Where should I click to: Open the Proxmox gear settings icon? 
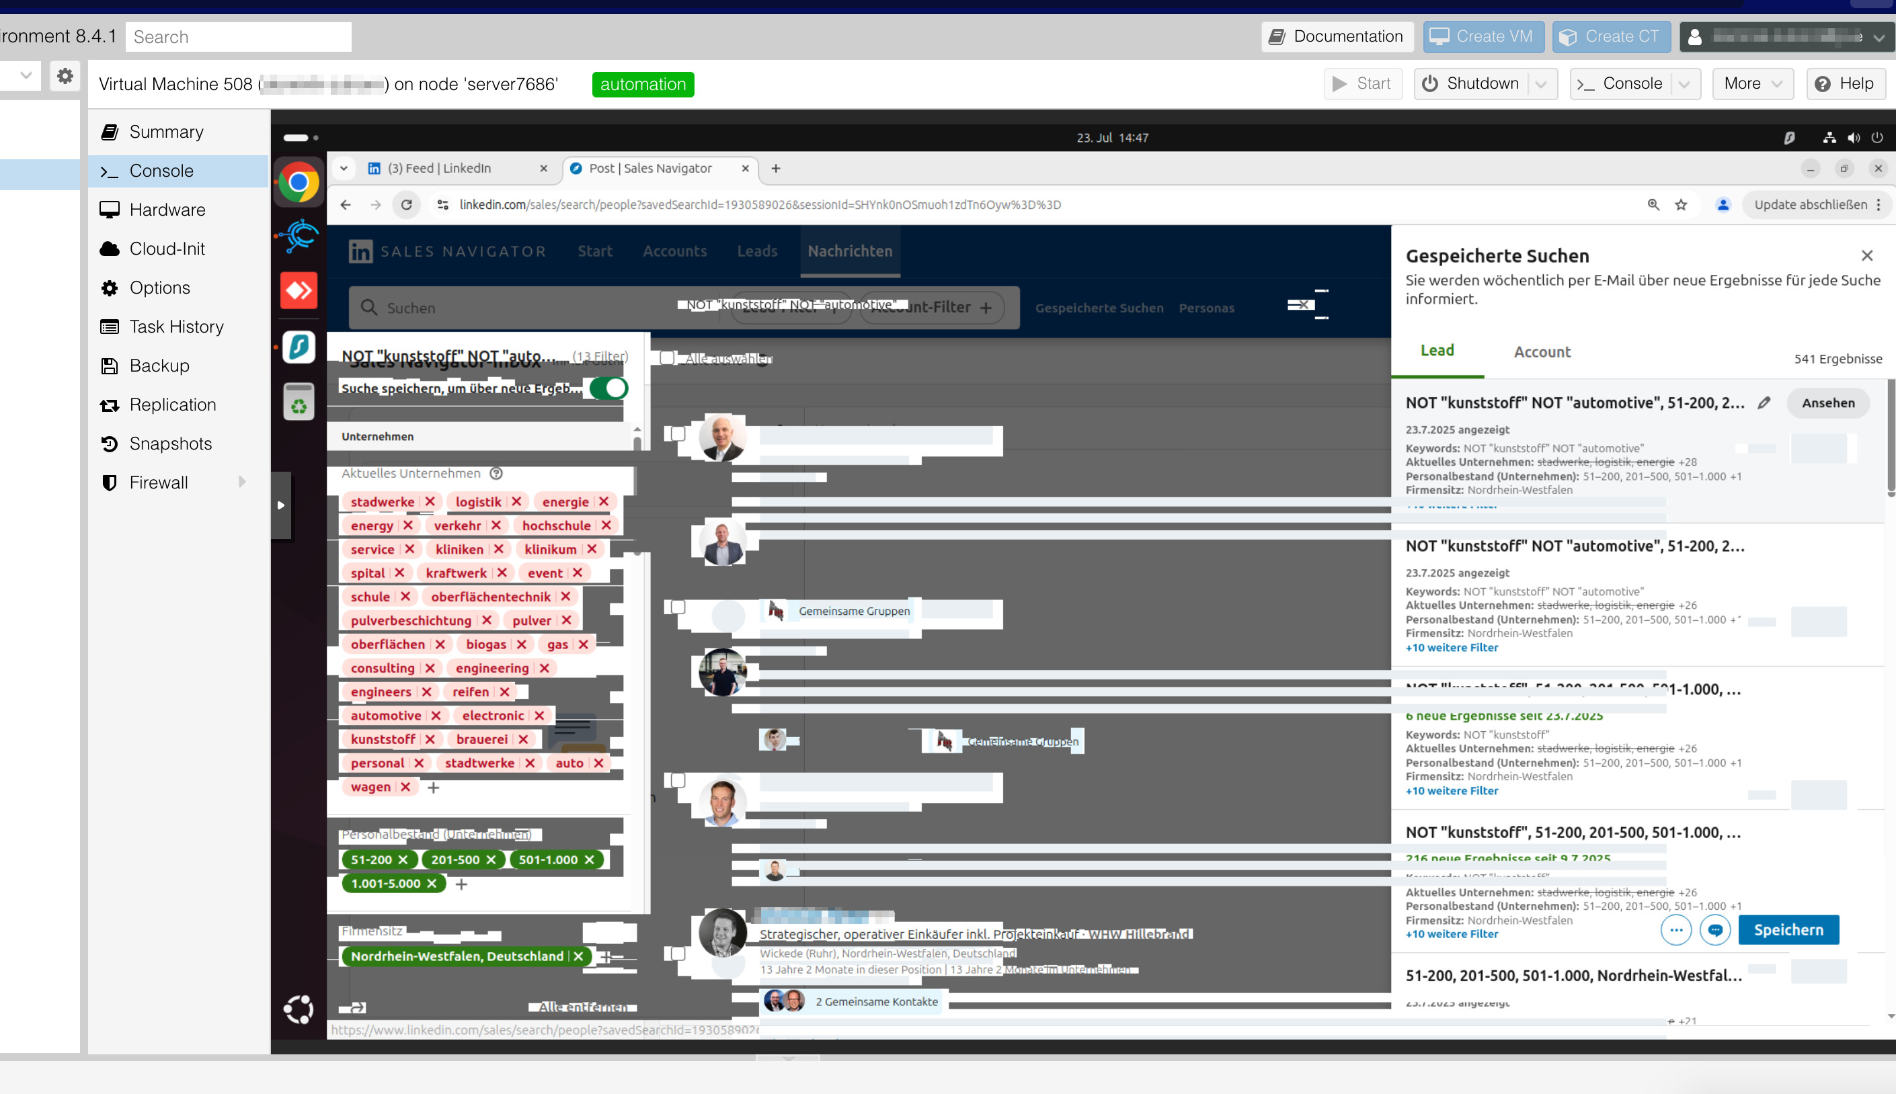[x=65, y=76]
